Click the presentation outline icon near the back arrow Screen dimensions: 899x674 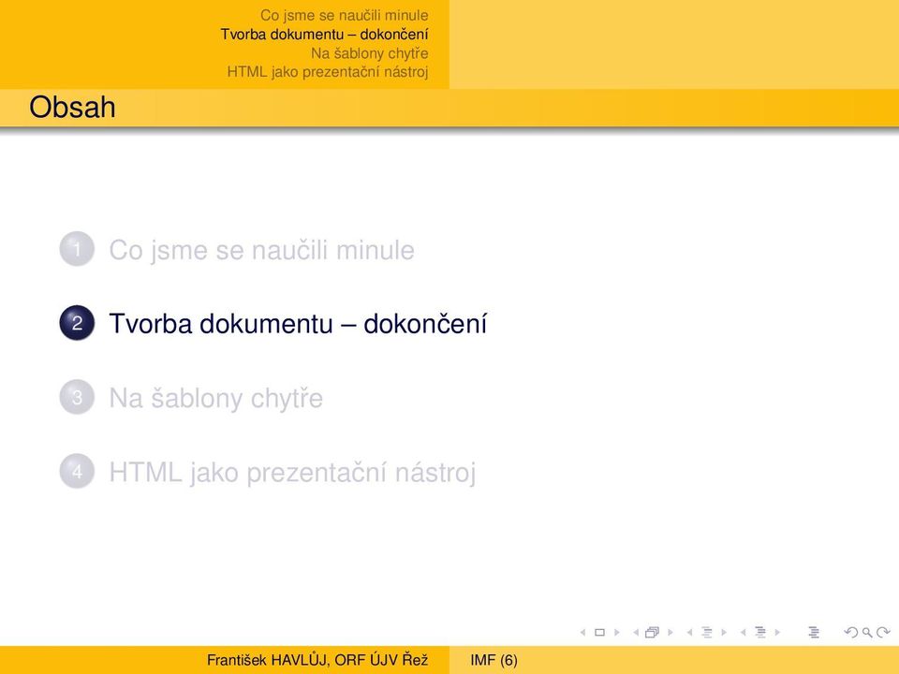814,632
